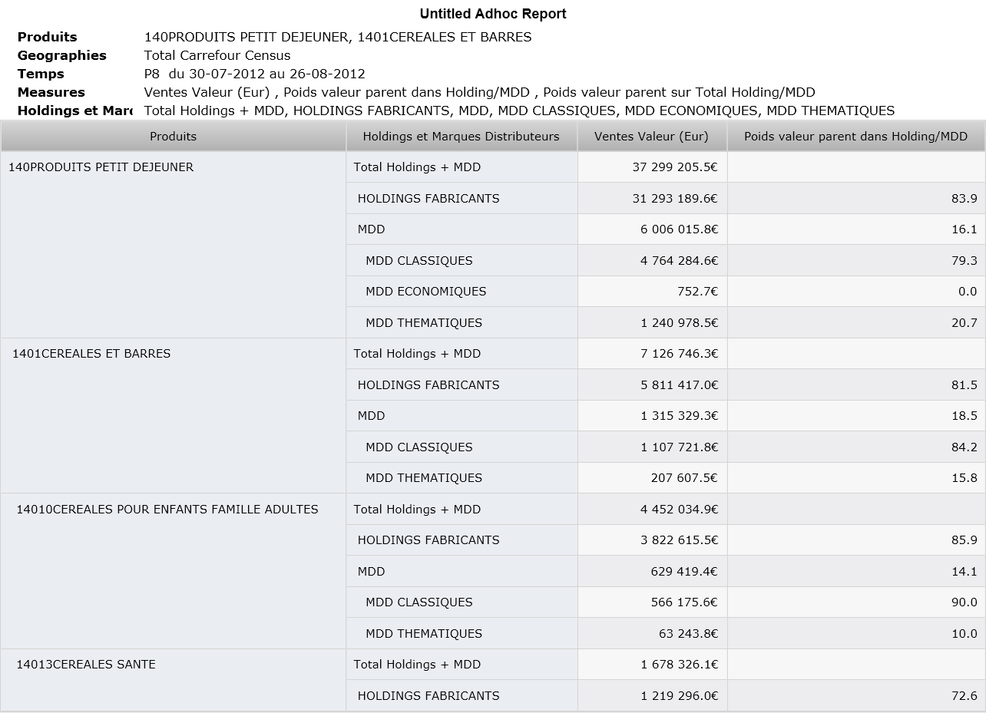Click the value 1 315 329.3€
Viewport: 986px width, 726px height.
click(x=679, y=416)
